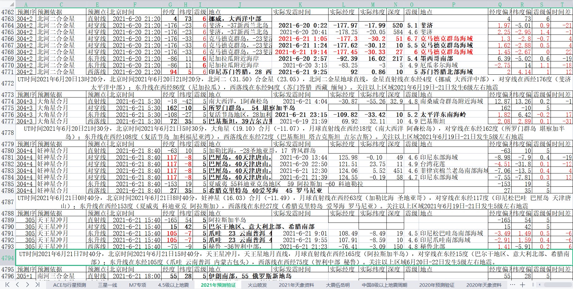Select the merged note cell in row 4794
Image resolution: width=573 pixels, height=289 pixels.
click(x=294, y=258)
